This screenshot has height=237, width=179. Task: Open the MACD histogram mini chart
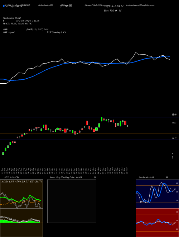tap(21, 223)
